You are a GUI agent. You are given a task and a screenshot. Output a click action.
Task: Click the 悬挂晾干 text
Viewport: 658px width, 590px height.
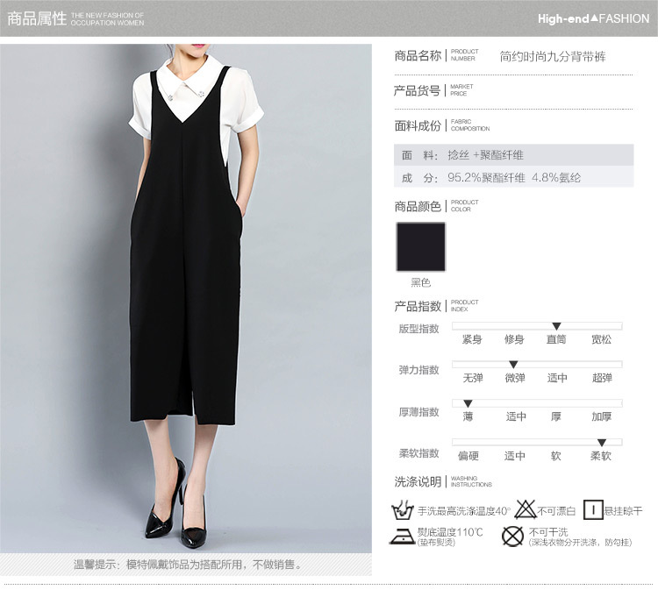(x=623, y=511)
